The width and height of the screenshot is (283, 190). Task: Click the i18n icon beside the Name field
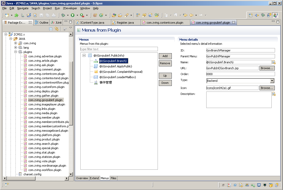click(x=274, y=62)
